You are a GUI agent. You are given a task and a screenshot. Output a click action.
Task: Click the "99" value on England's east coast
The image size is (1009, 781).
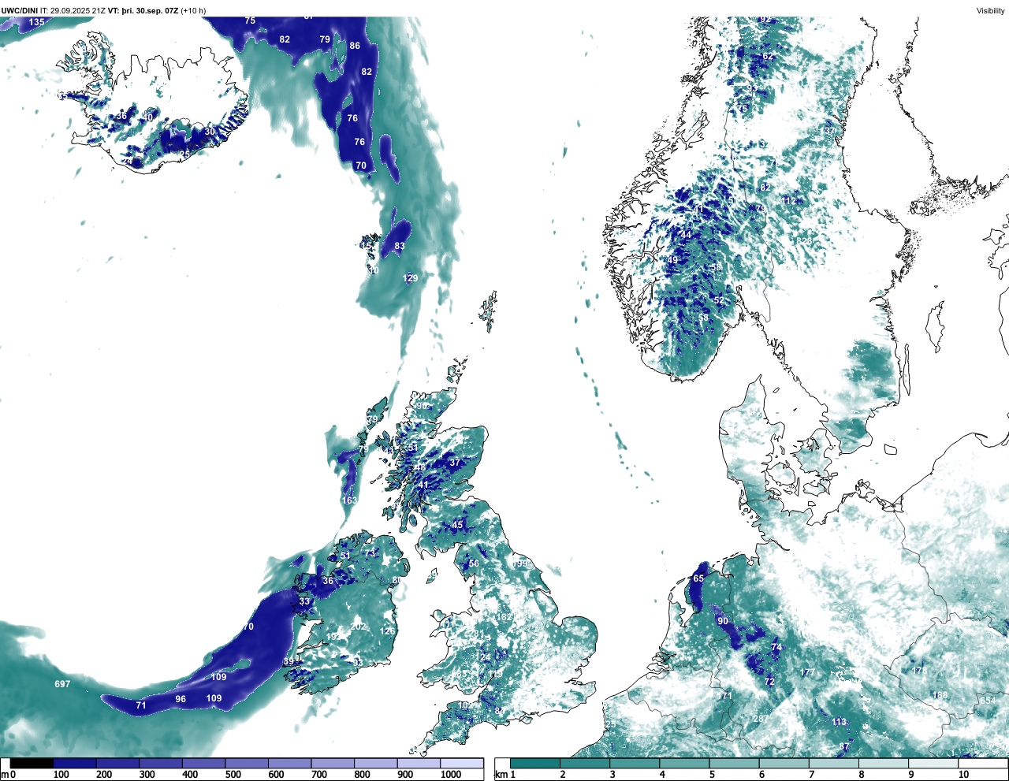[521, 563]
